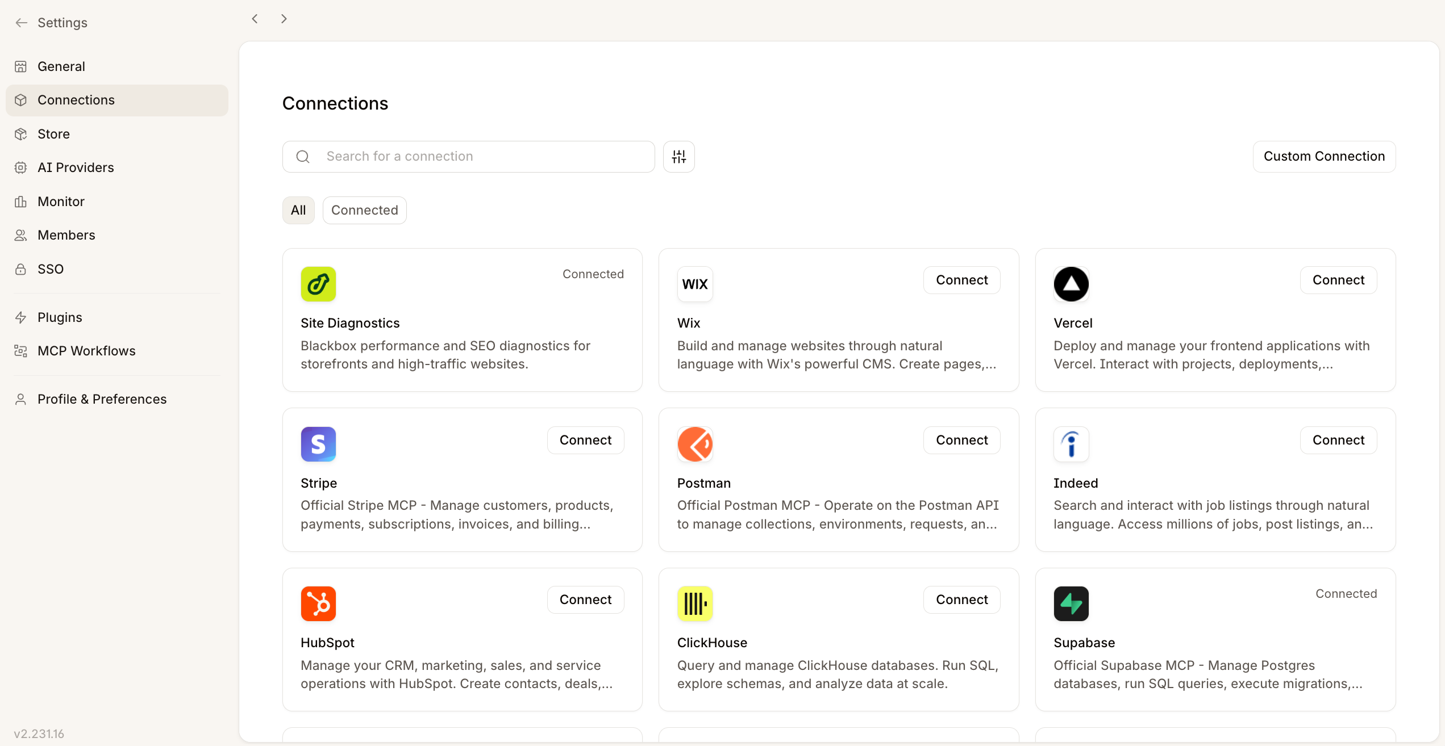
Task: Show only Connected connections tab
Action: (365, 210)
